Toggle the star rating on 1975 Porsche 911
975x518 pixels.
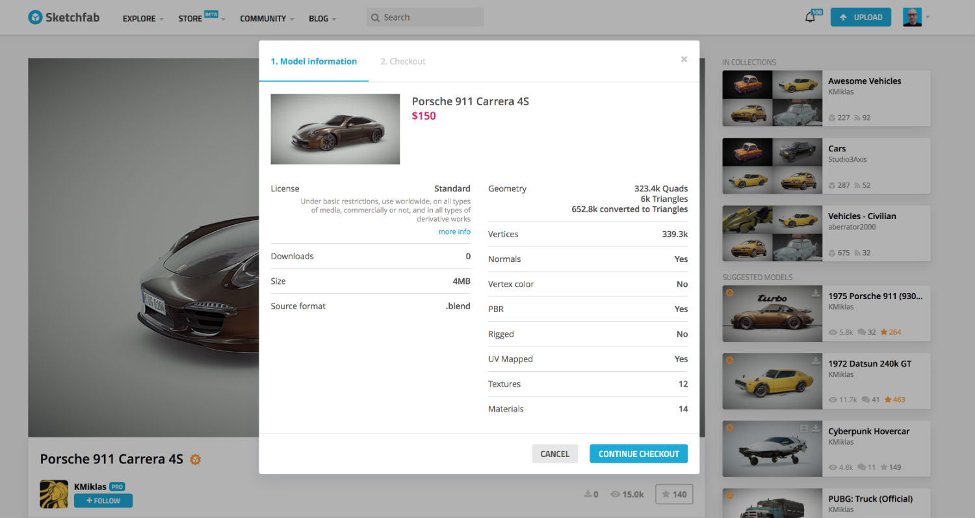pos(883,331)
